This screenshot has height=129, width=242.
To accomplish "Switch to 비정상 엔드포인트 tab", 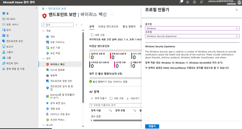I will pos(108,27).
